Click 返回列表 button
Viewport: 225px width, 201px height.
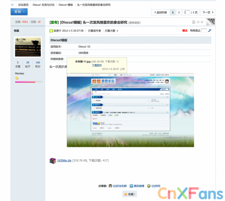click(160, 12)
